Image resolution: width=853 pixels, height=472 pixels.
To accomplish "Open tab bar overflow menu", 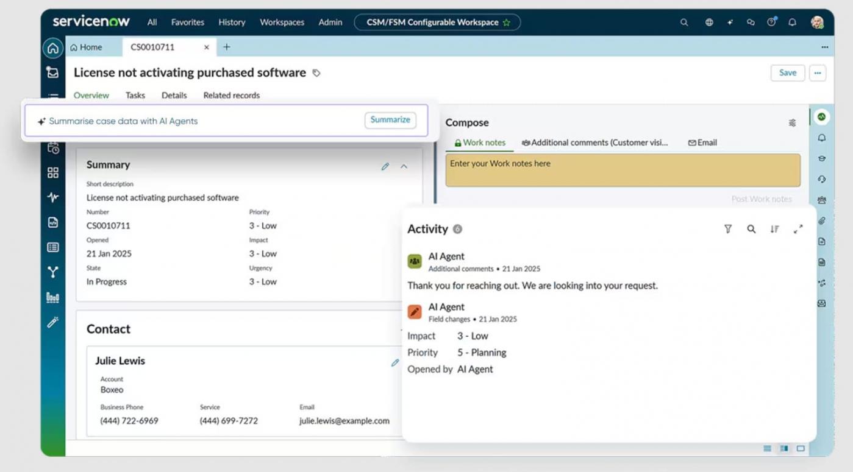I will pyautogui.click(x=824, y=47).
